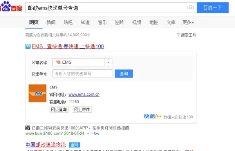The image size is (235, 151).
Task: Select the 网页 tab
Action: pyautogui.click(x=34, y=22)
